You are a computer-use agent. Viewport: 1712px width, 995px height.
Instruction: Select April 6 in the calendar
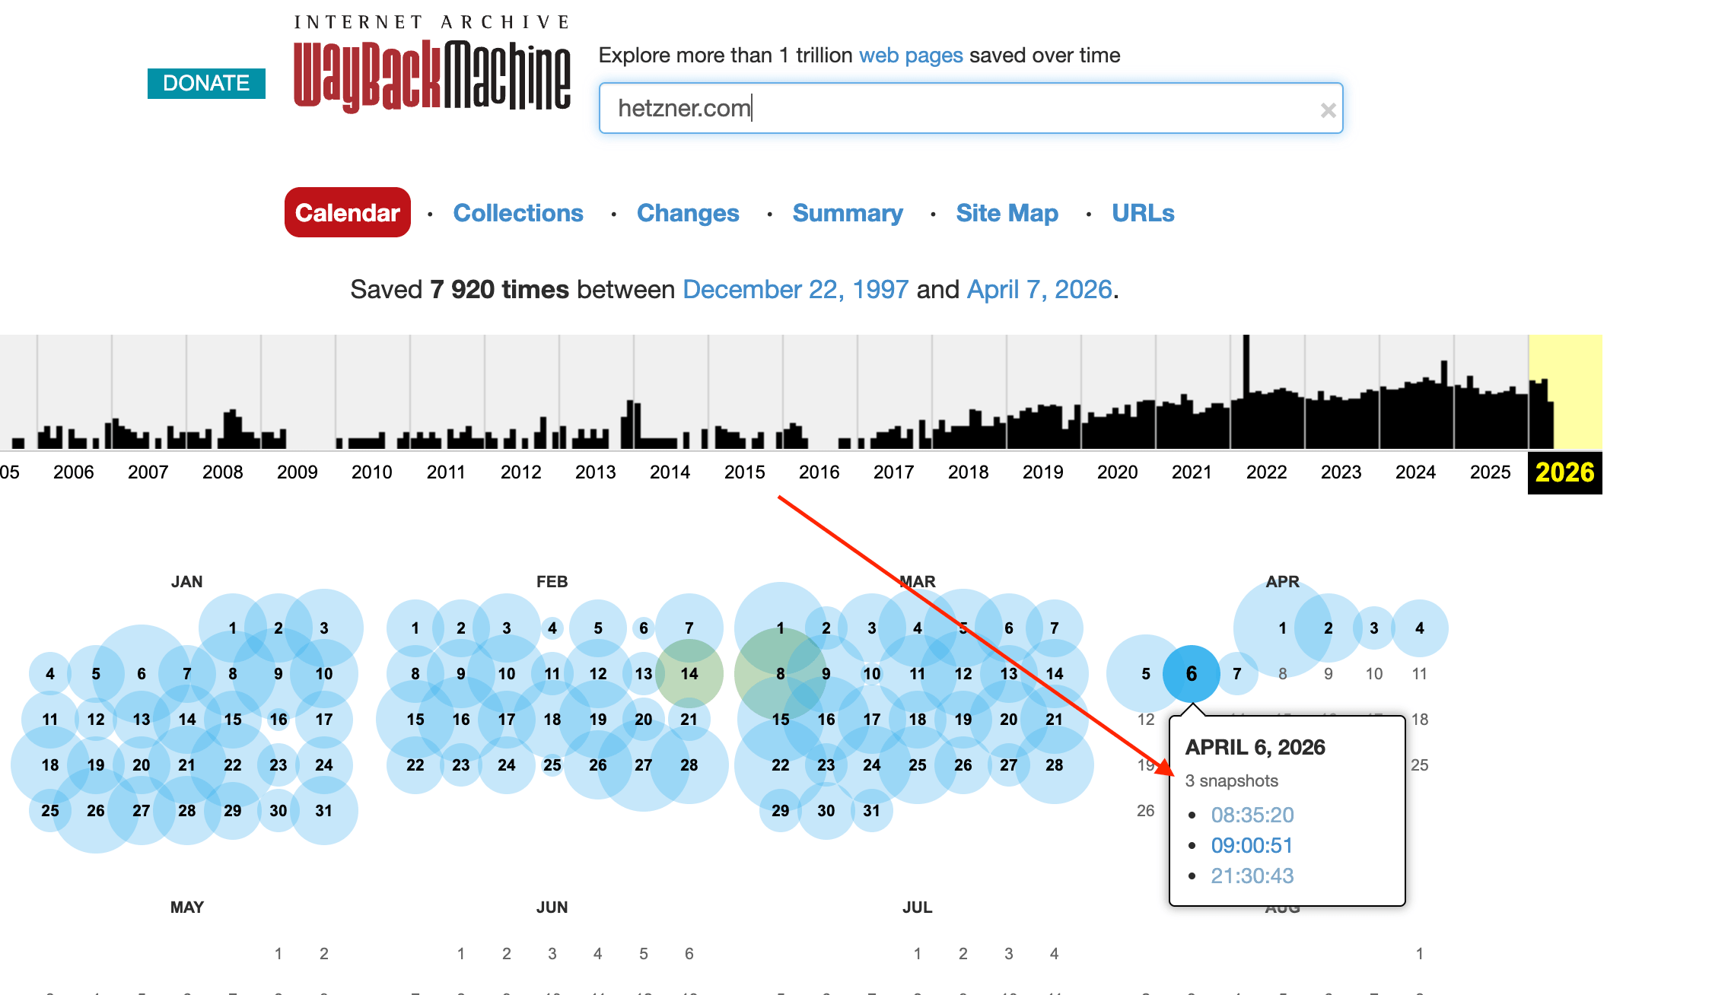tap(1192, 673)
